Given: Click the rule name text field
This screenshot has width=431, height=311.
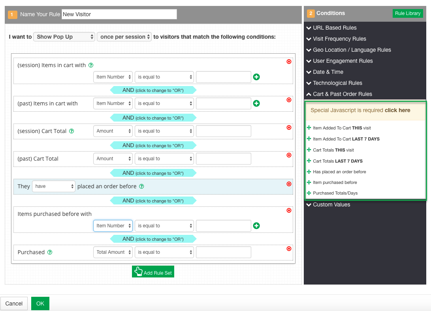Looking at the screenshot, I should click(x=119, y=14).
